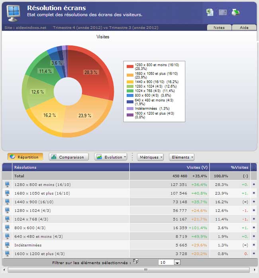259x278 pixels.
Task: Click the monitor icon for 1280 x 1024 row
Action: 7,210
